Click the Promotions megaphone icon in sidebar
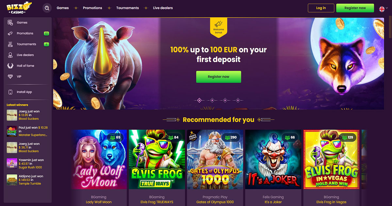This screenshot has width=392, height=206. tap(10, 33)
